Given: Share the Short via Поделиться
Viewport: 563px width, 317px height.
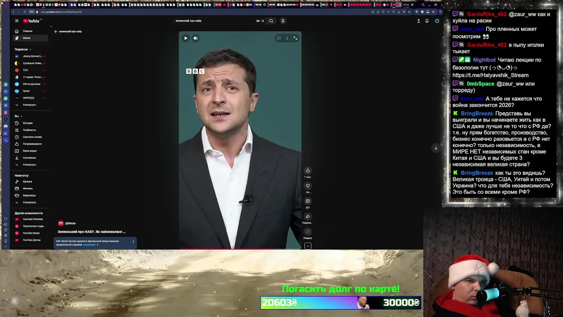Looking at the screenshot, I should (x=308, y=217).
